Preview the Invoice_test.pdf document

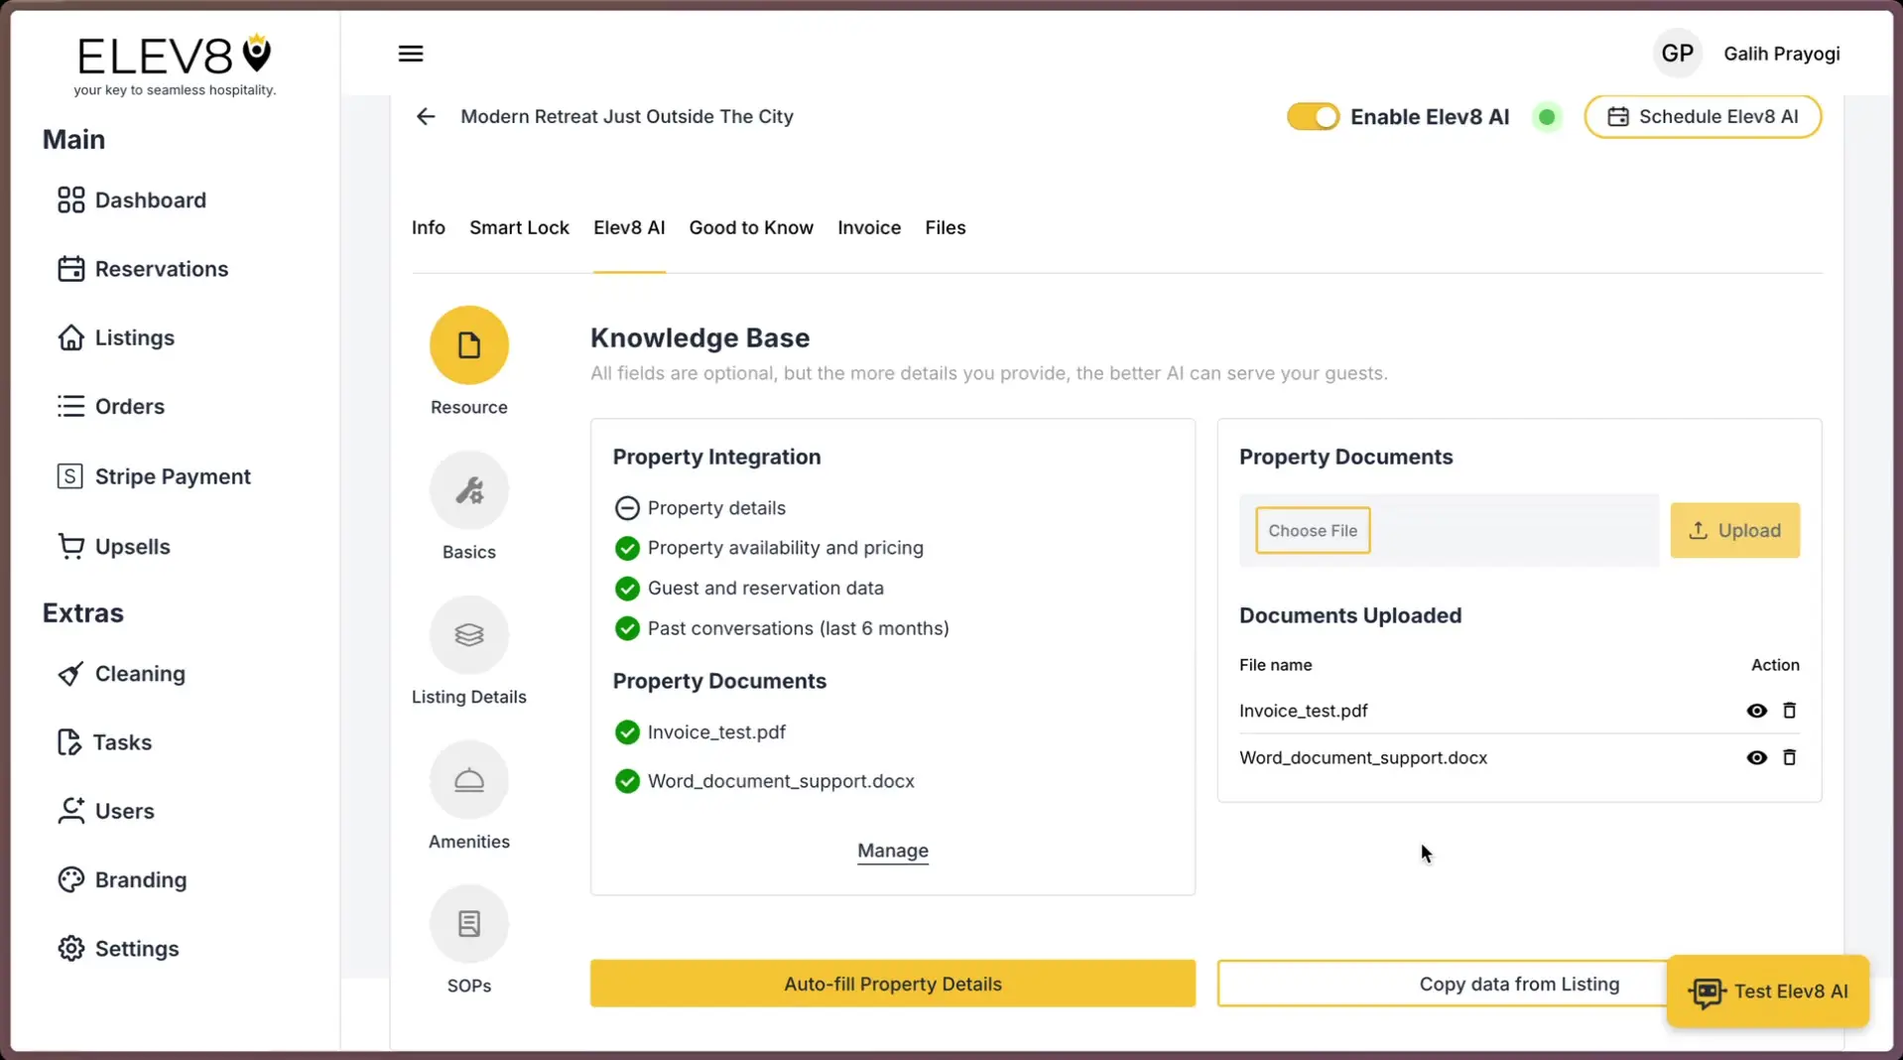tap(1756, 711)
